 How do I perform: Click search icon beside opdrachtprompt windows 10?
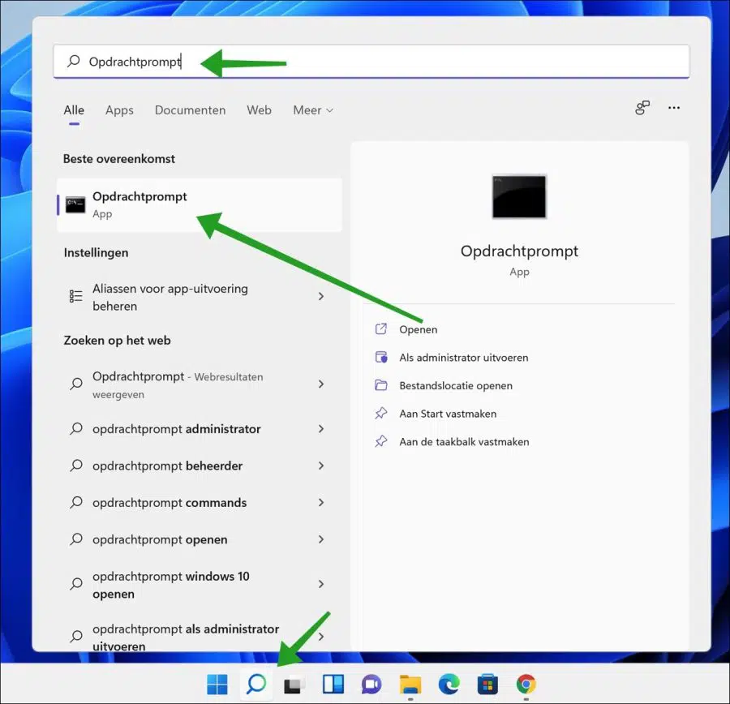click(x=76, y=584)
